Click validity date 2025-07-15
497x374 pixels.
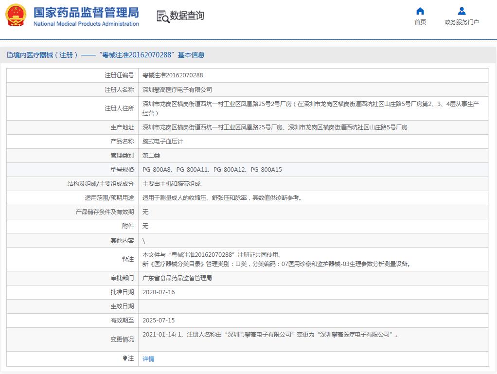(x=159, y=321)
